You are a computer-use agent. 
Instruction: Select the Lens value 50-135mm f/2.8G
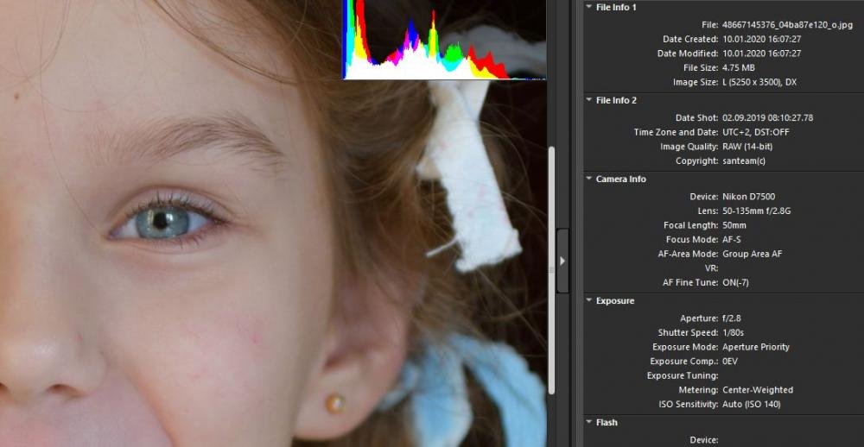point(757,211)
